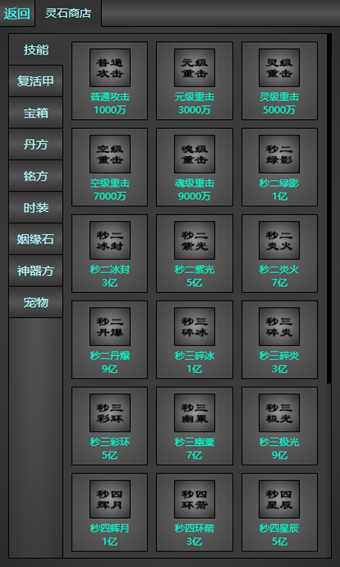The height and width of the screenshot is (567, 340).
Task: Click the 秒三碎冰 item name text
Action: [194, 356]
